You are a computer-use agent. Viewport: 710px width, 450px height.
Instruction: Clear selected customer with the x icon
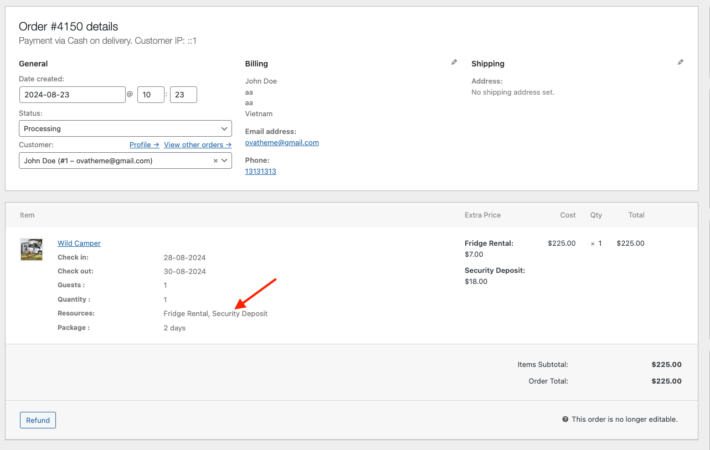[215, 161]
